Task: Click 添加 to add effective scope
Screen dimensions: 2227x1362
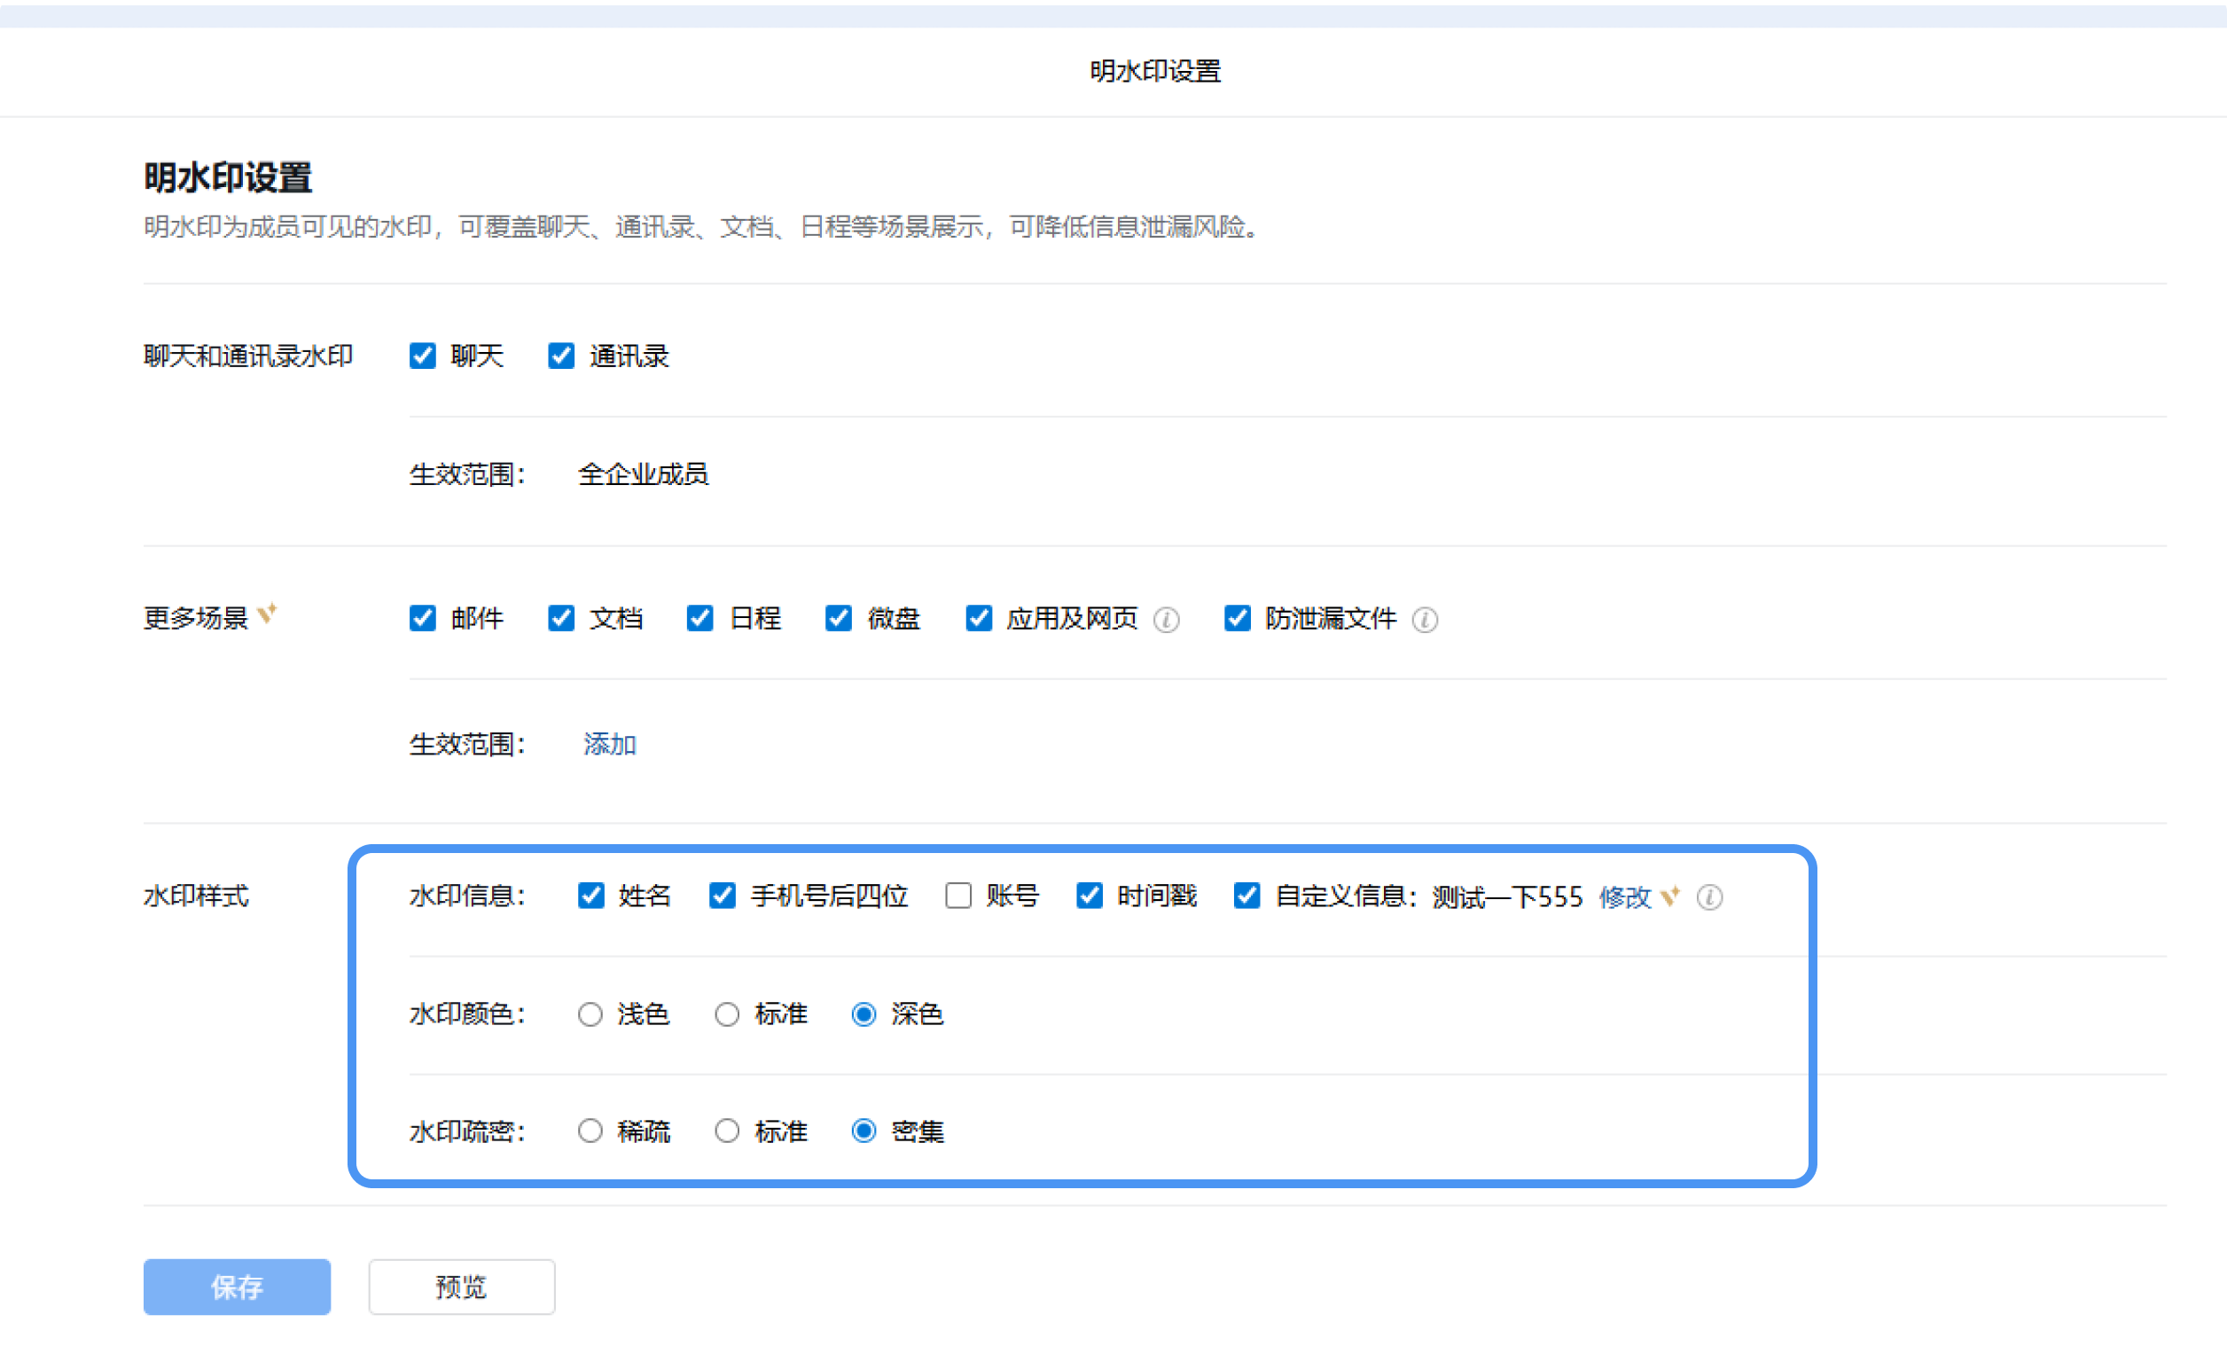Action: pyautogui.click(x=609, y=745)
